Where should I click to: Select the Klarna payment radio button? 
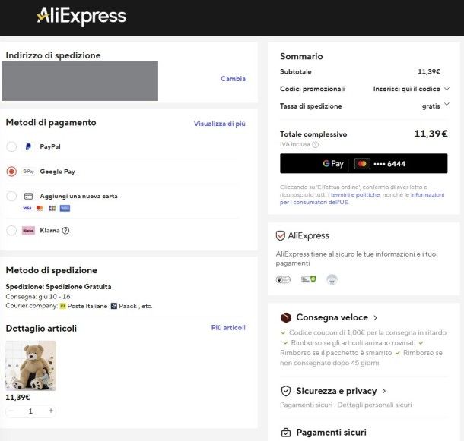pyautogui.click(x=11, y=231)
